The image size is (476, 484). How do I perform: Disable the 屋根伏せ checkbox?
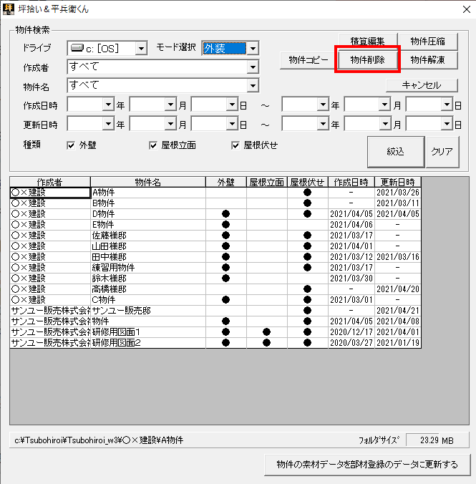(235, 145)
